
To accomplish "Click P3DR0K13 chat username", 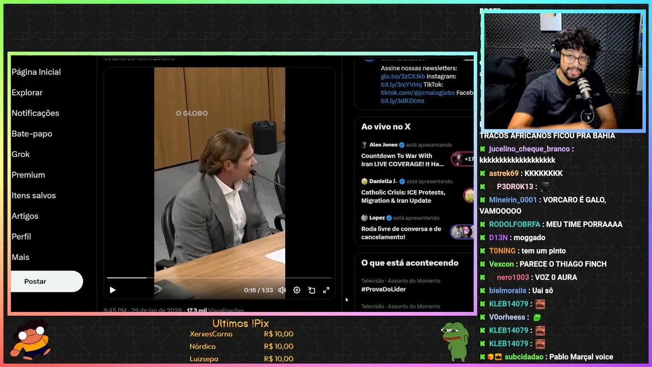I will point(515,187).
